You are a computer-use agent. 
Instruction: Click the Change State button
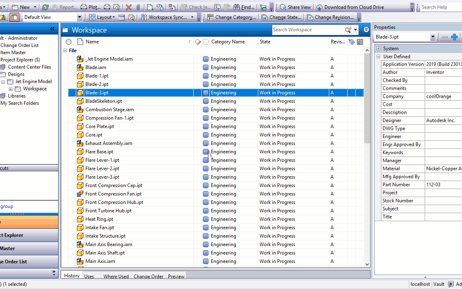[x=282, y=17]
